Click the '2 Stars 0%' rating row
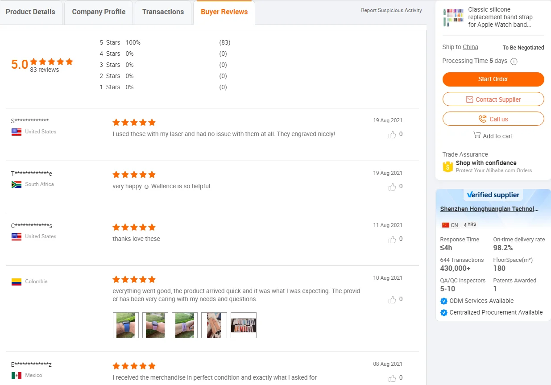Screen dimensions: 551x385 (165, 76)
